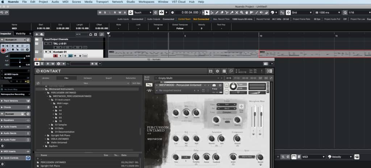Click Kontakt workspace layout icon
Screen dimensions: 371x168
pos(224,71)
